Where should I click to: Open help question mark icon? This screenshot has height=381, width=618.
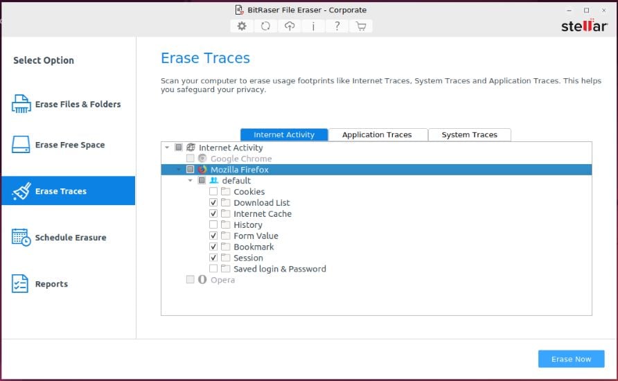pyautogui.click(x=337, y=26)
